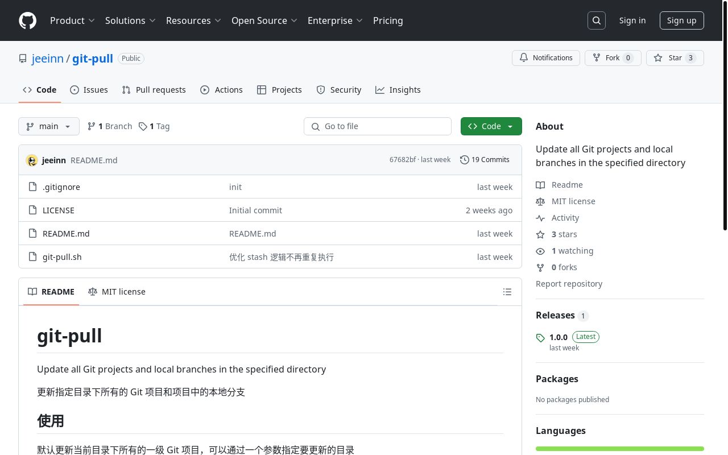Viewport: 728px width, 455px height.
Task: Switch to the Pull requests tab
Action: [154, 90]
